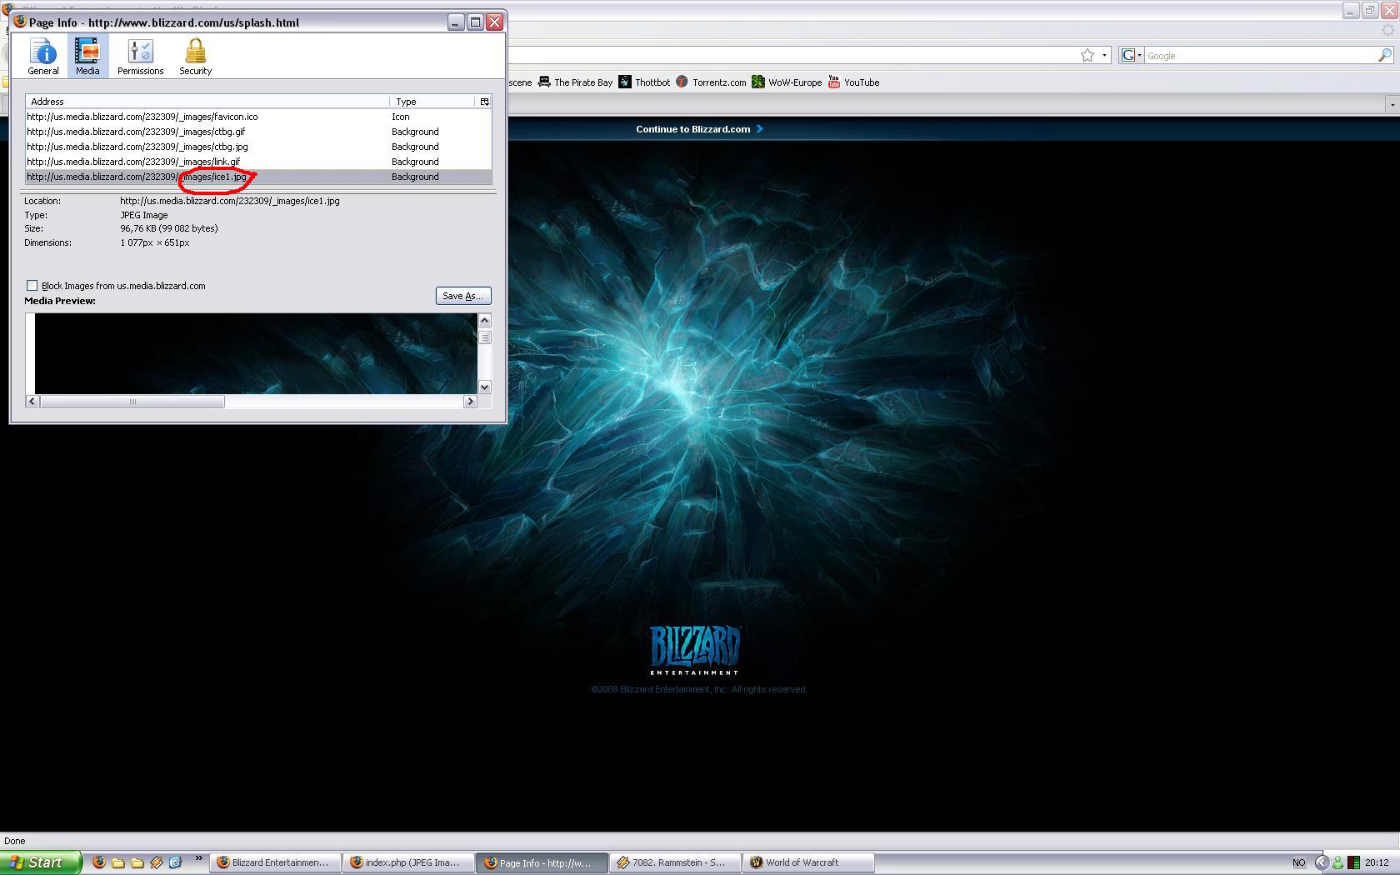Switch to the index.php JPEG taskbar window
The height and width of the screenshot is (875, 1400).
pyautogui.click(x=408, y=862)
